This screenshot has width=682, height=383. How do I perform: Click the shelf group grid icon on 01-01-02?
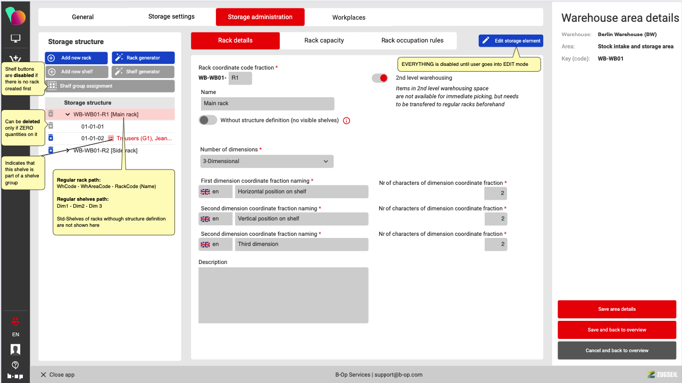[x=111, y=138]
